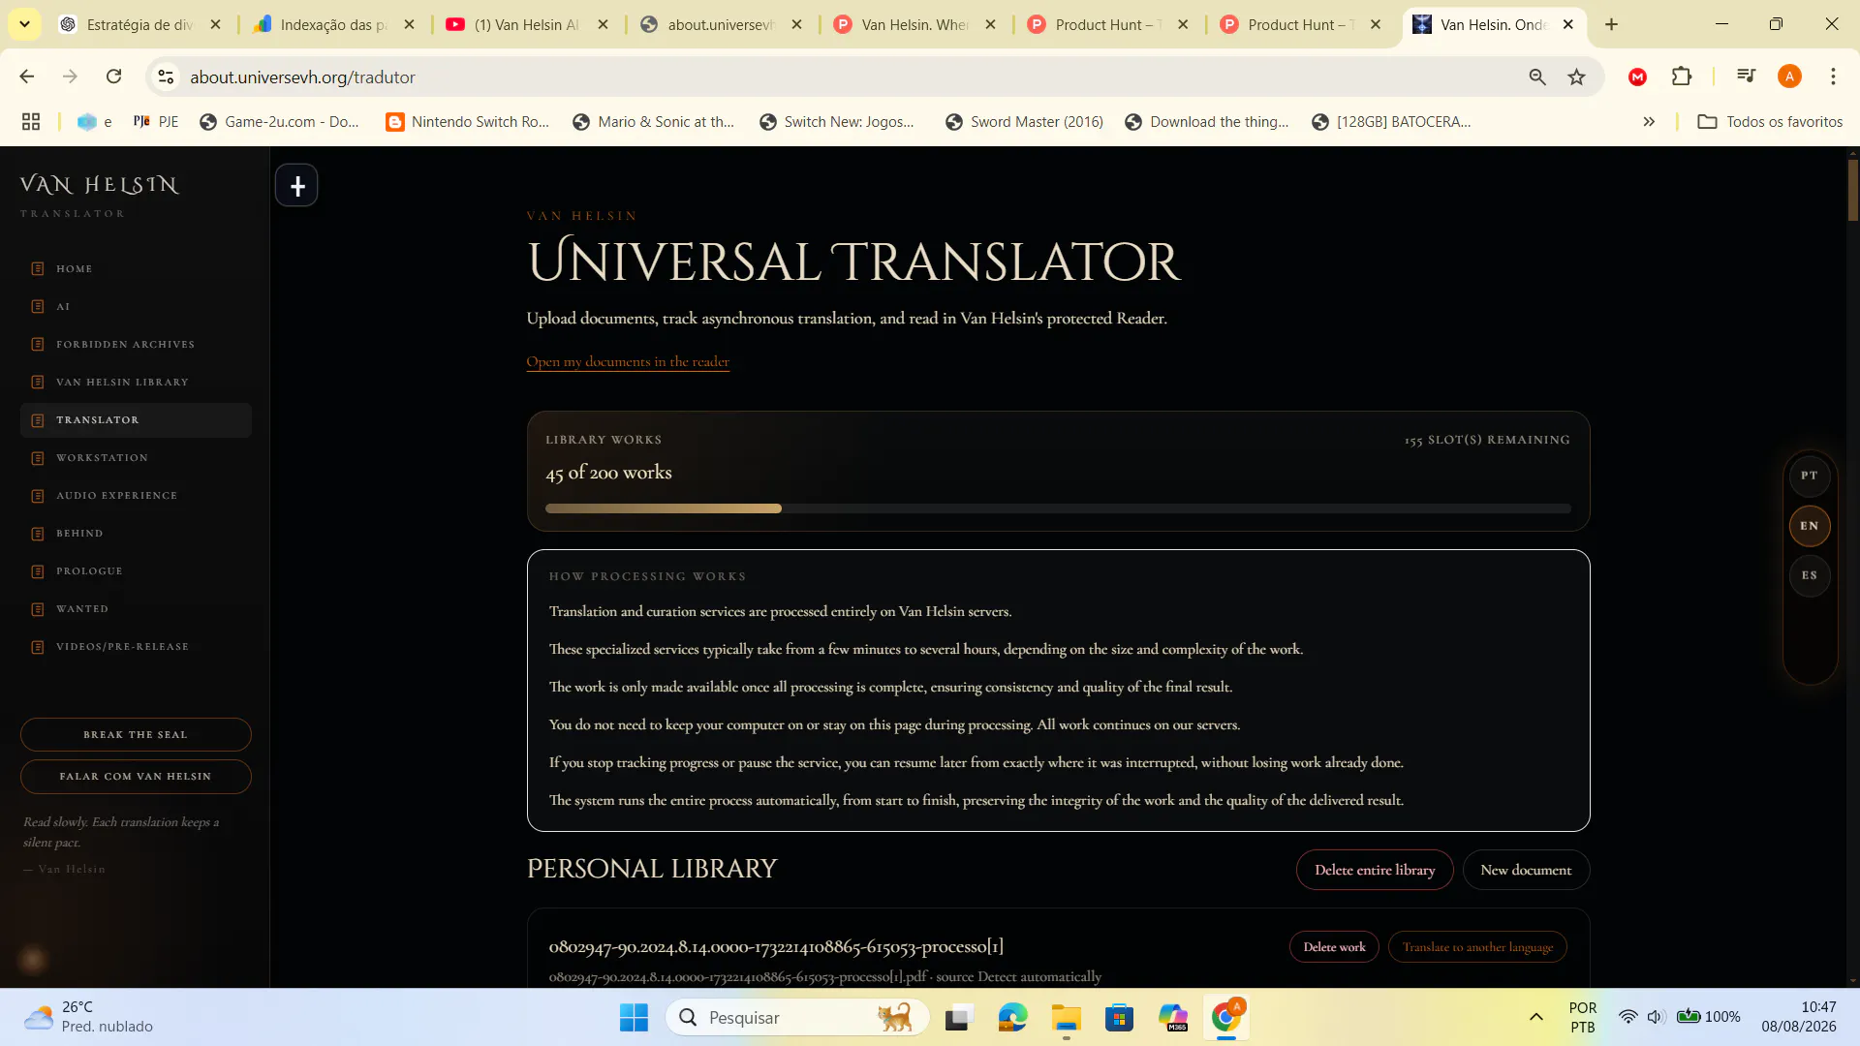1860x1046 pixels.
Task: Open the clock and date panel
Action: [x=1799, y=1017]
